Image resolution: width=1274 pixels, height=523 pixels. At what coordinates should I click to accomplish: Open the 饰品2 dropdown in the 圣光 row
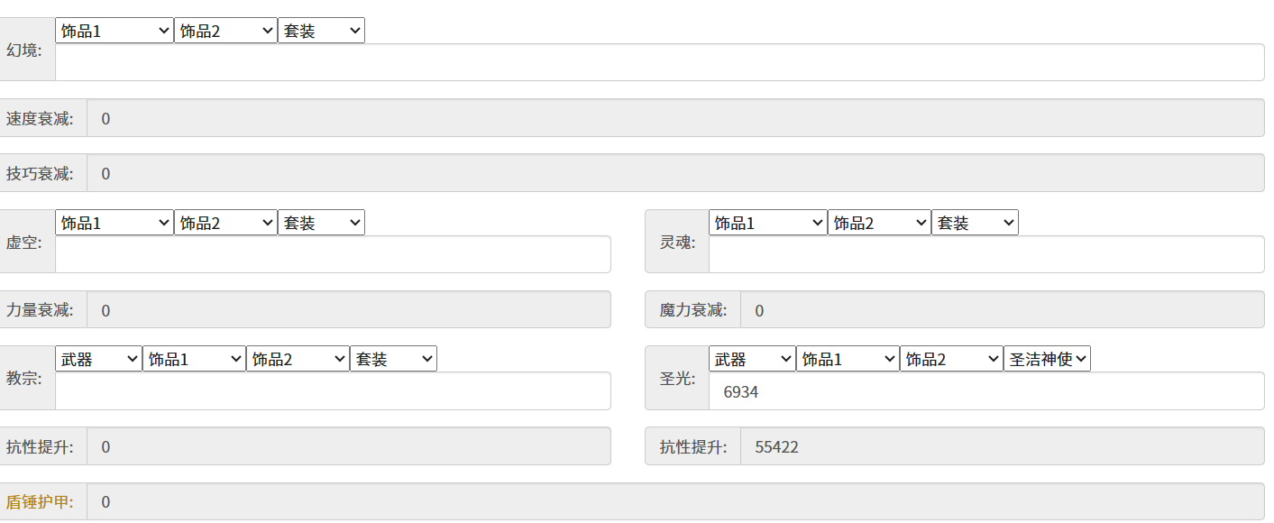(951, 359)
